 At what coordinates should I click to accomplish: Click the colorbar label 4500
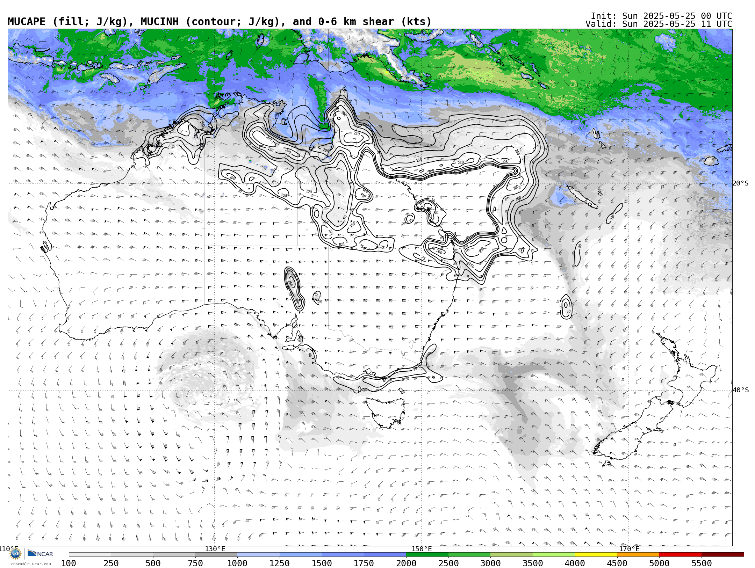pyautogui.click(x=617, y=563)
